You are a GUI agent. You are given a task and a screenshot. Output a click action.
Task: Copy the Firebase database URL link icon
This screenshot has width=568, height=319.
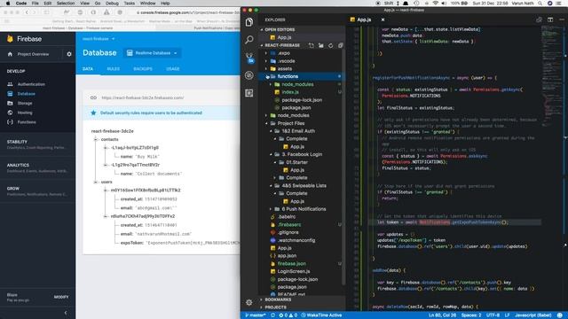tap(93, 97)
